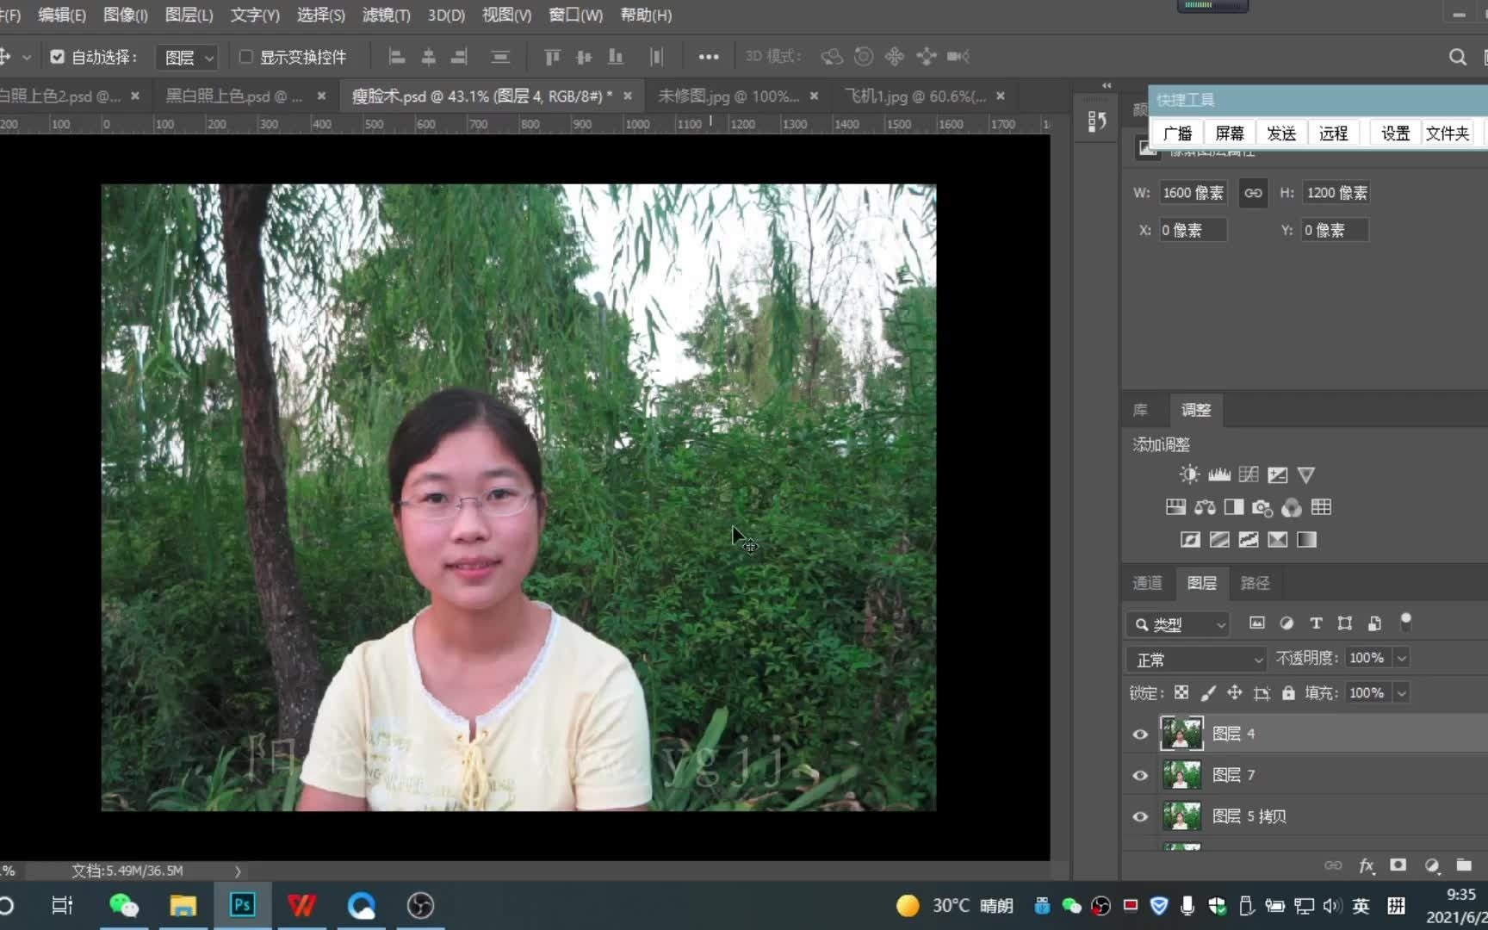Select the 瘦脸术.psd document tab
This screenshot has width=1488, height=930.
click(x=478, y=96)
